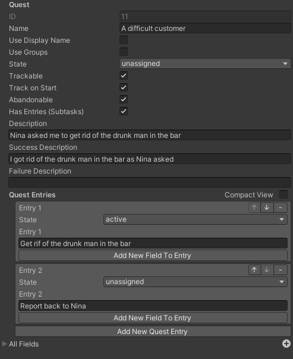Click the Entry 2 move down arrow
The width and height of the screenshot is (293, 359).
pyautogui.click(x=267, y=270)
